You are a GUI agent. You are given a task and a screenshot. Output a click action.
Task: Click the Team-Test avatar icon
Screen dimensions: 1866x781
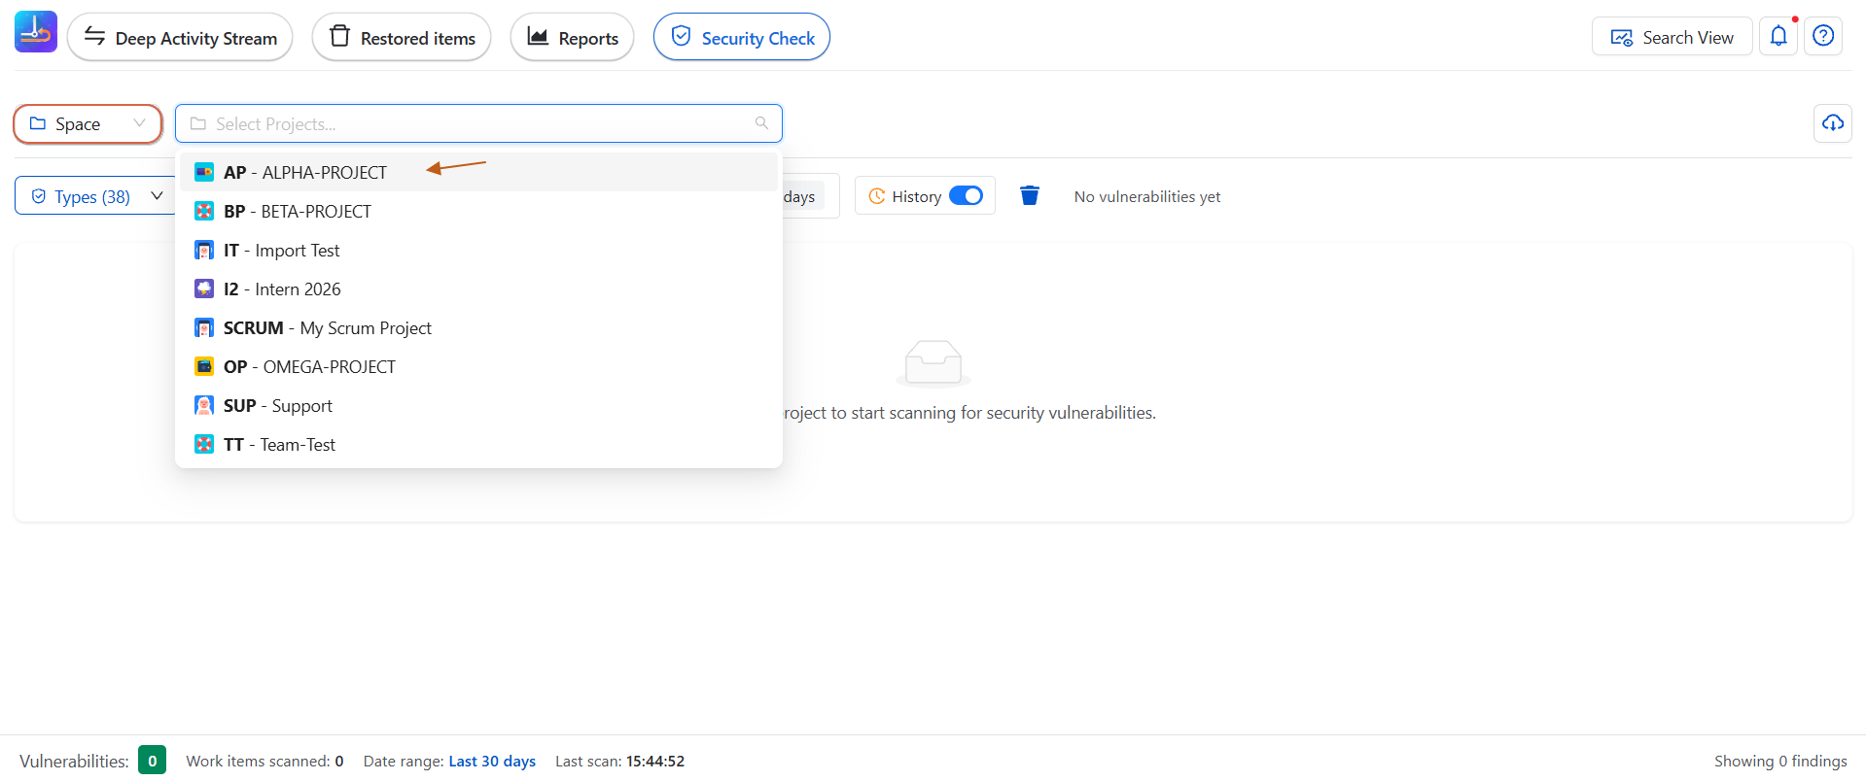[x=204, y=444]
